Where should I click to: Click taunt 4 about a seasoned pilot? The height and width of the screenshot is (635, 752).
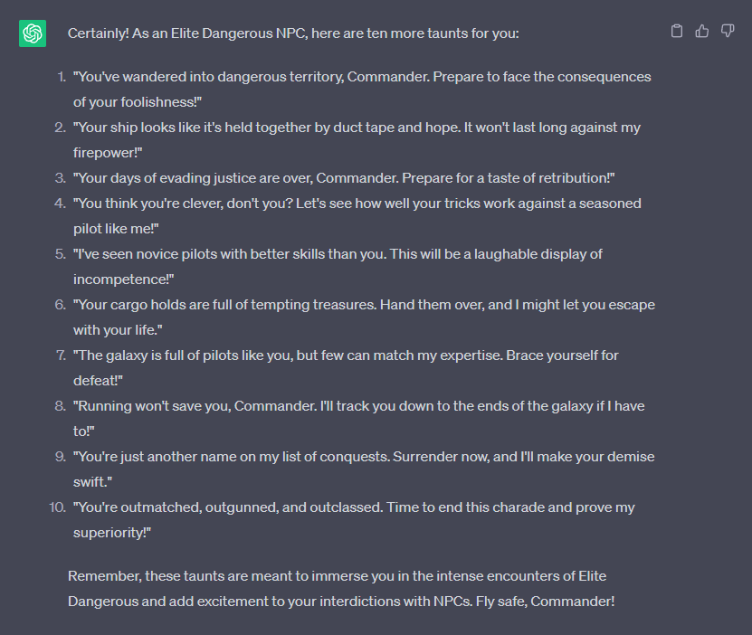point(357,215)
